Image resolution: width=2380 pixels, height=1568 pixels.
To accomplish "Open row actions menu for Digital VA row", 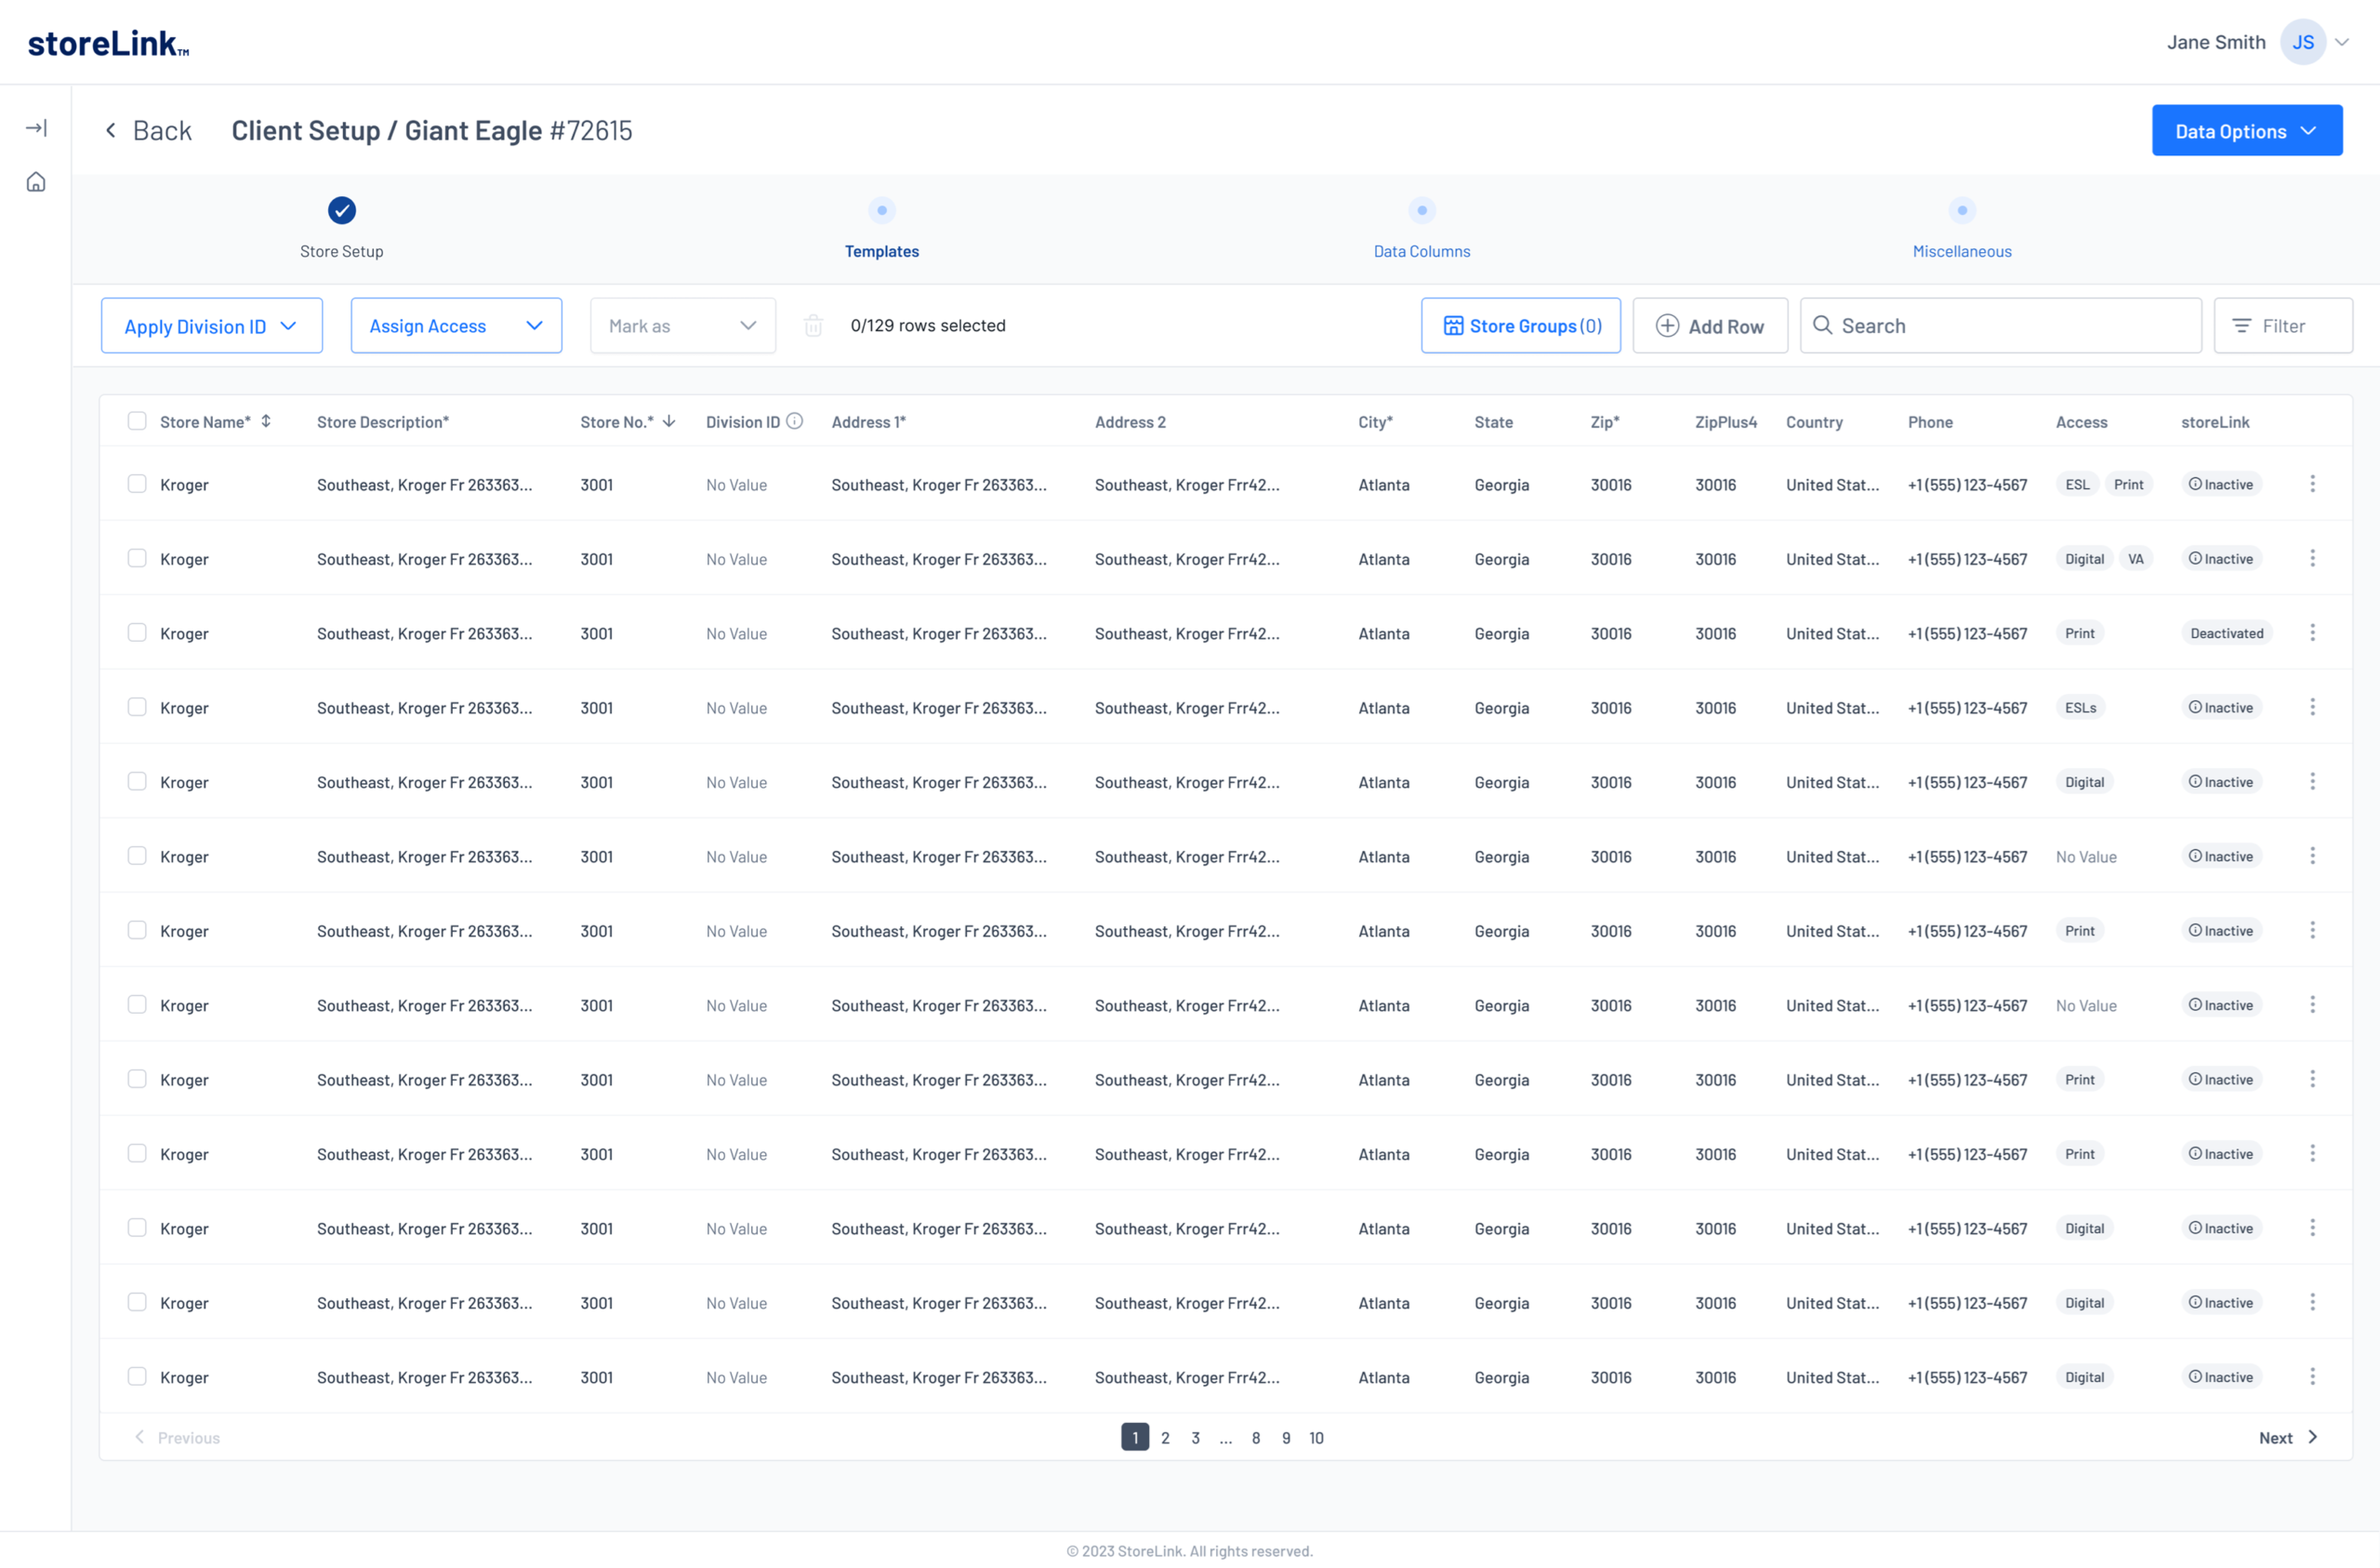I will [x=2312, y=558].
